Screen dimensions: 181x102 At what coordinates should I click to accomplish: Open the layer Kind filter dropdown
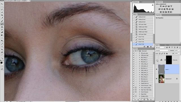(x=160, y=47)
